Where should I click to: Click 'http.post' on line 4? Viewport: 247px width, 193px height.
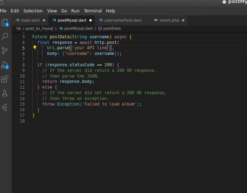click(x=106, y=42)
